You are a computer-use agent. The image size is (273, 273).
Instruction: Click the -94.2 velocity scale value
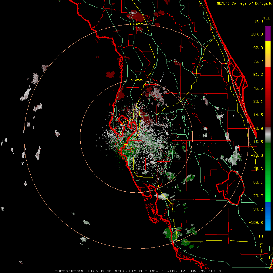coord(257,209)
